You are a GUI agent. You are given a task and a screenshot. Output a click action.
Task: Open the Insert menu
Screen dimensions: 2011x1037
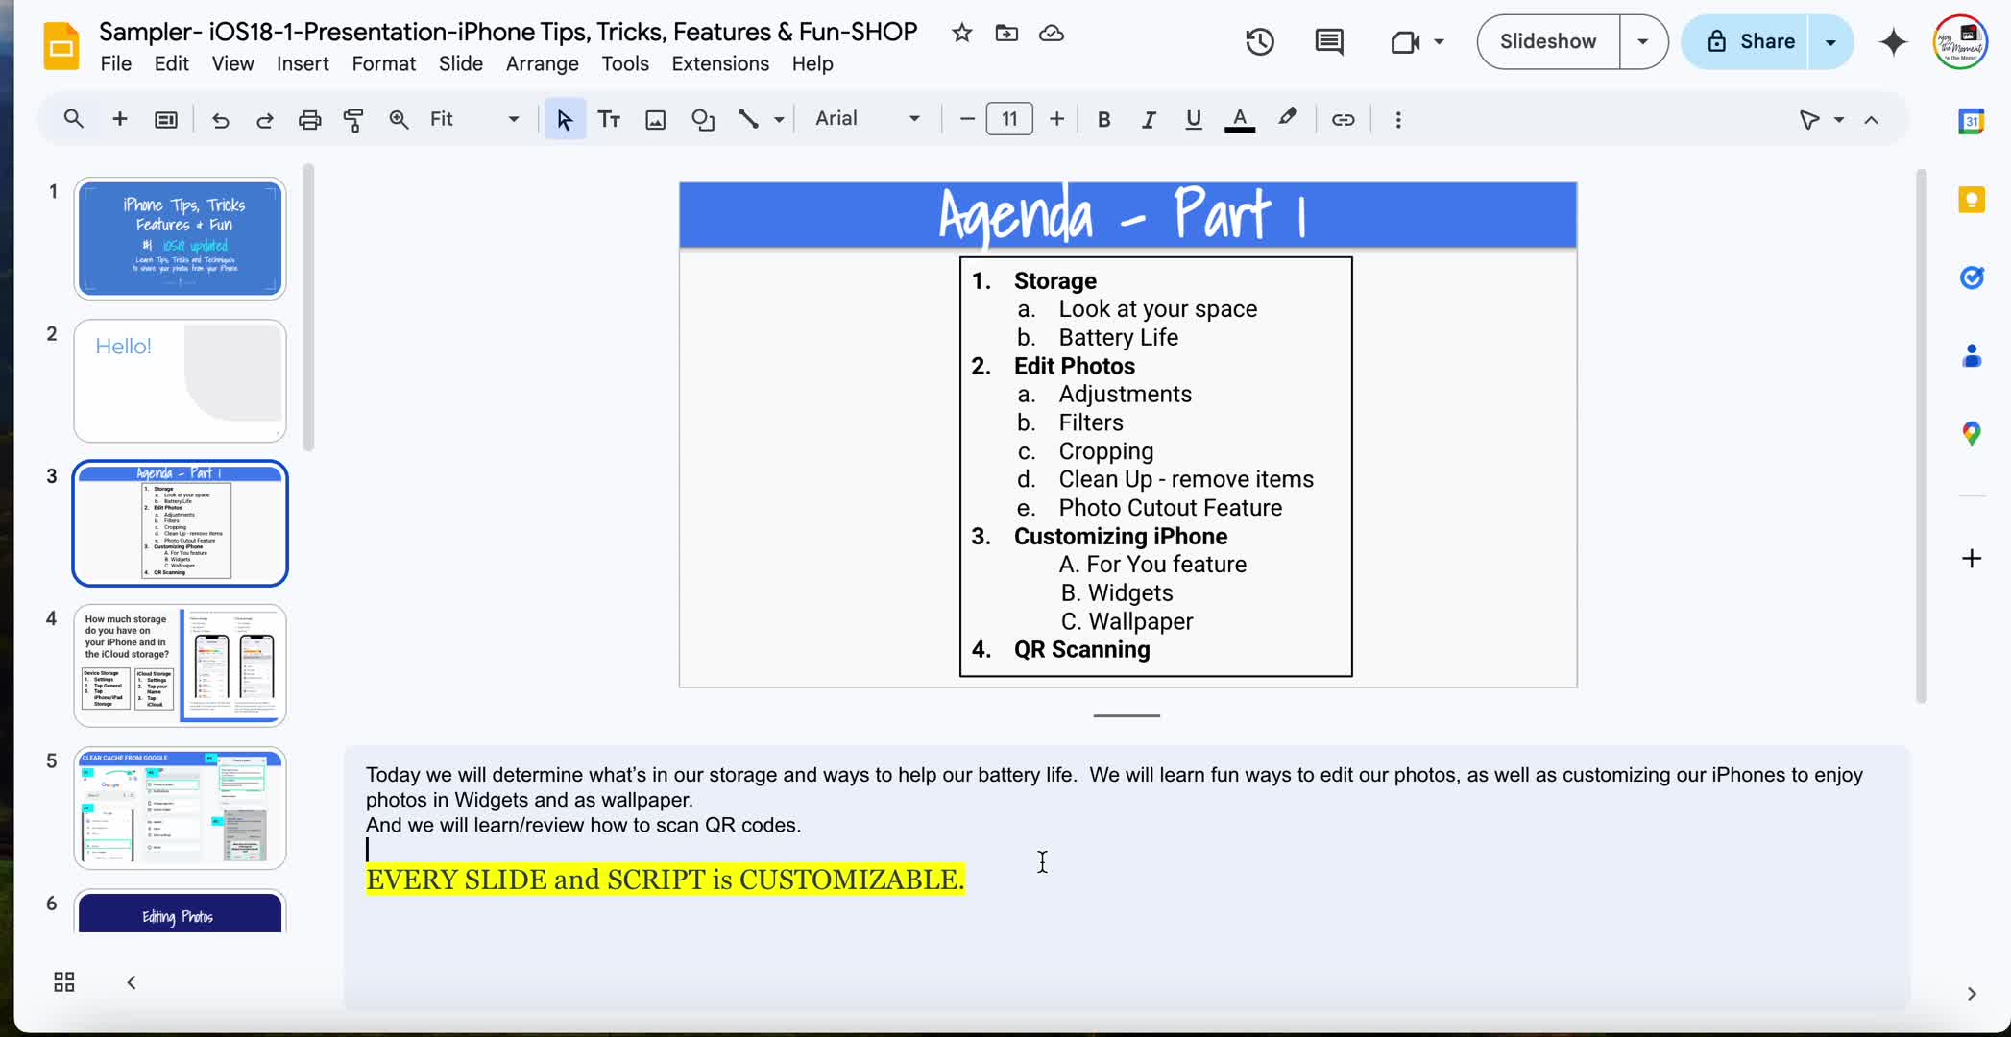pyautogui.click(x=303, y=63)
